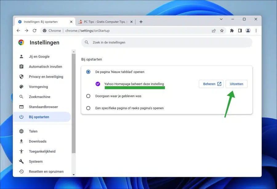Bookmark this page with the star icon
Screen dimensions: 277x189
pos(222,30)
